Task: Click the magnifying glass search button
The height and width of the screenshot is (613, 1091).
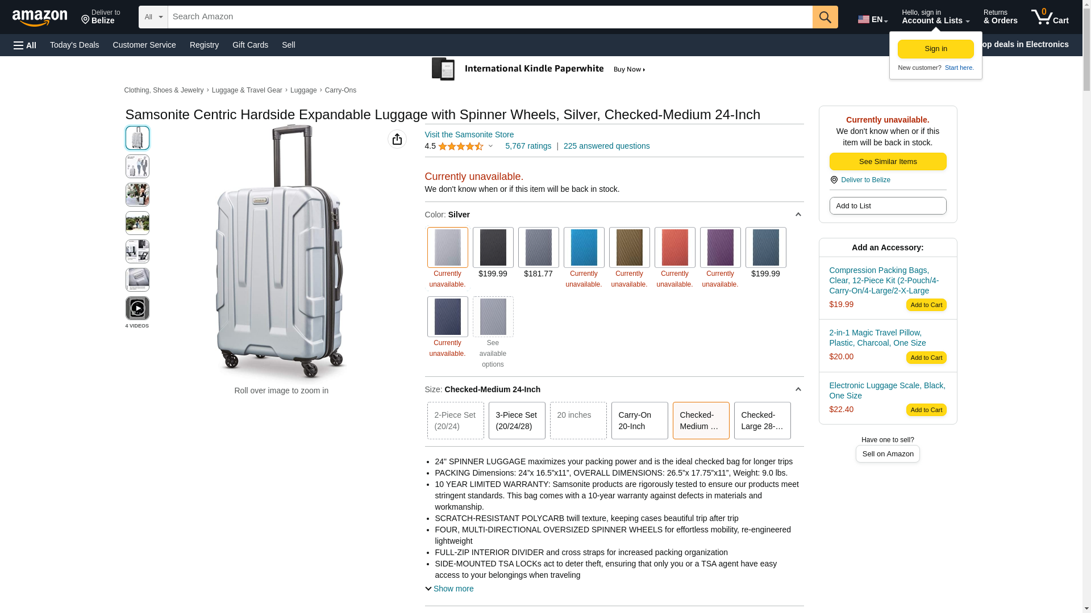Action: 825,17
